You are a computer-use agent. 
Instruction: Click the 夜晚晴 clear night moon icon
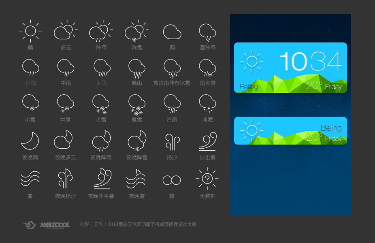(x=30, y=141)
